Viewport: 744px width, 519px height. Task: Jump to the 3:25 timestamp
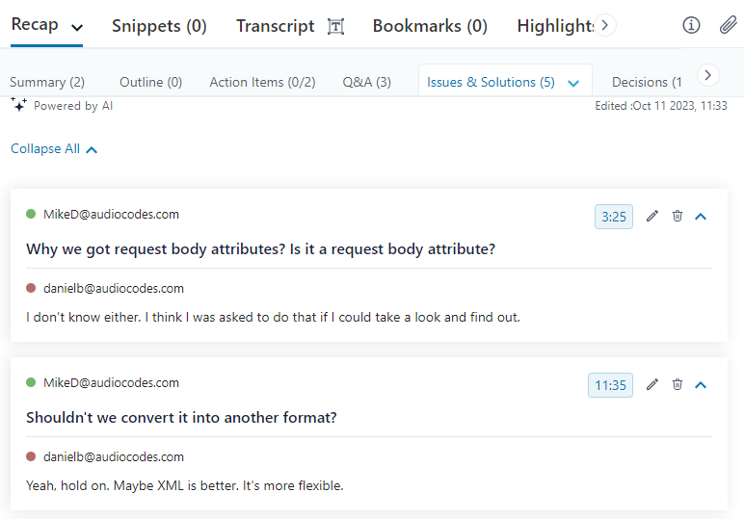(x=614, y=217)
